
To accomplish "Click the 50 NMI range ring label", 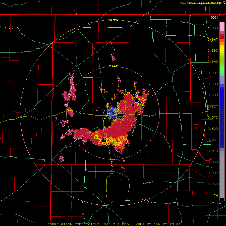I will [x=113, y=66].
